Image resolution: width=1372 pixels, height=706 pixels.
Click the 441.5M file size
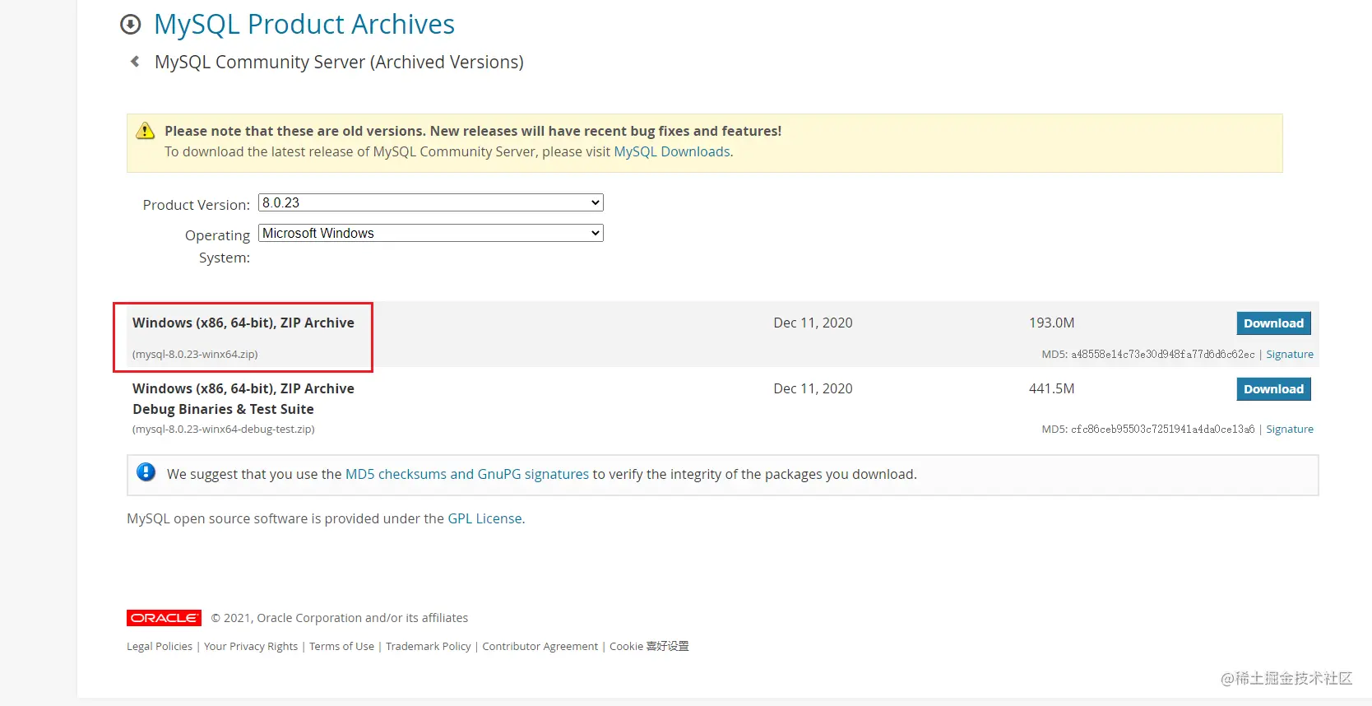(x=1052, y=389)
